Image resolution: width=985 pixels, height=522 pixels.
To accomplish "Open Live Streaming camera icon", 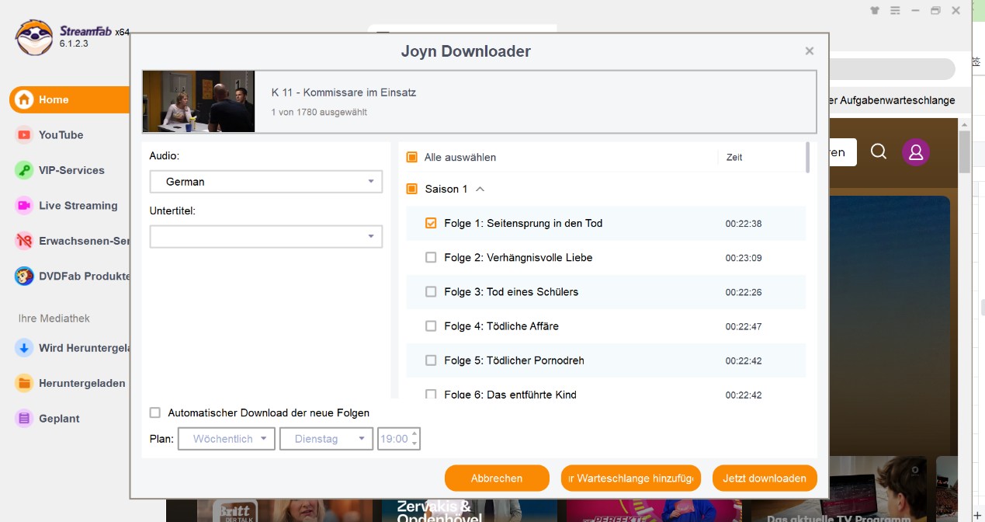I will [24, 206].
